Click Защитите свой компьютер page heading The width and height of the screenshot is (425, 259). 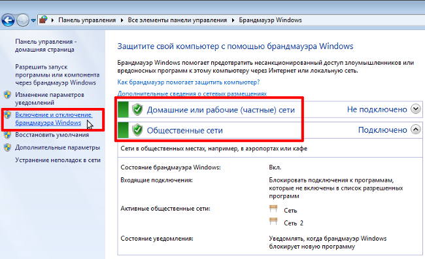(235, 46)
